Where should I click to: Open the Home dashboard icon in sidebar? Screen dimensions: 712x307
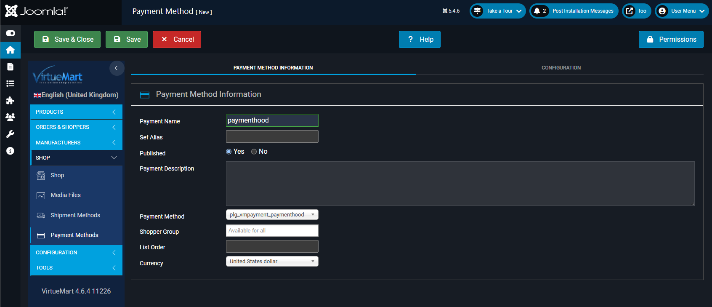click(11, 50)
